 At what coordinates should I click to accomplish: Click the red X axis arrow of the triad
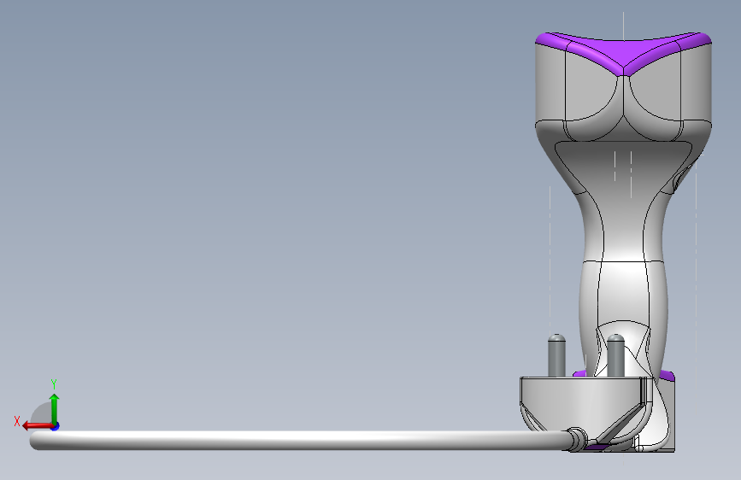coord(37,426)
